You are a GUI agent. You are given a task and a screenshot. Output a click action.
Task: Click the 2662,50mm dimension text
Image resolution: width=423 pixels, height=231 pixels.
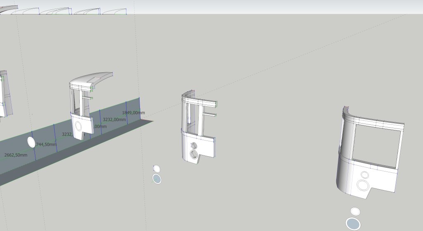tap(16, 155)
